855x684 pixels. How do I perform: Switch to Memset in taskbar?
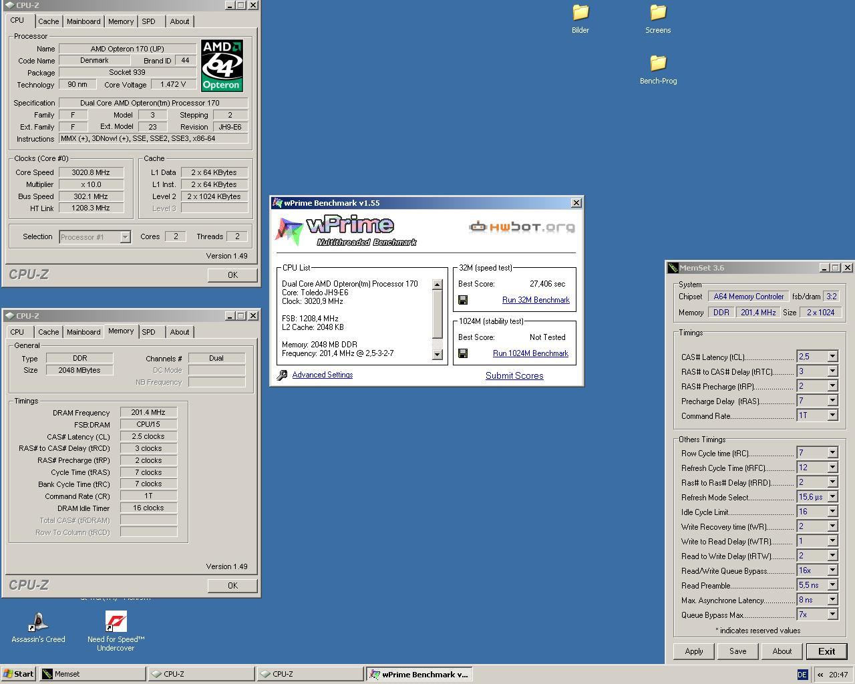(92, 674)
